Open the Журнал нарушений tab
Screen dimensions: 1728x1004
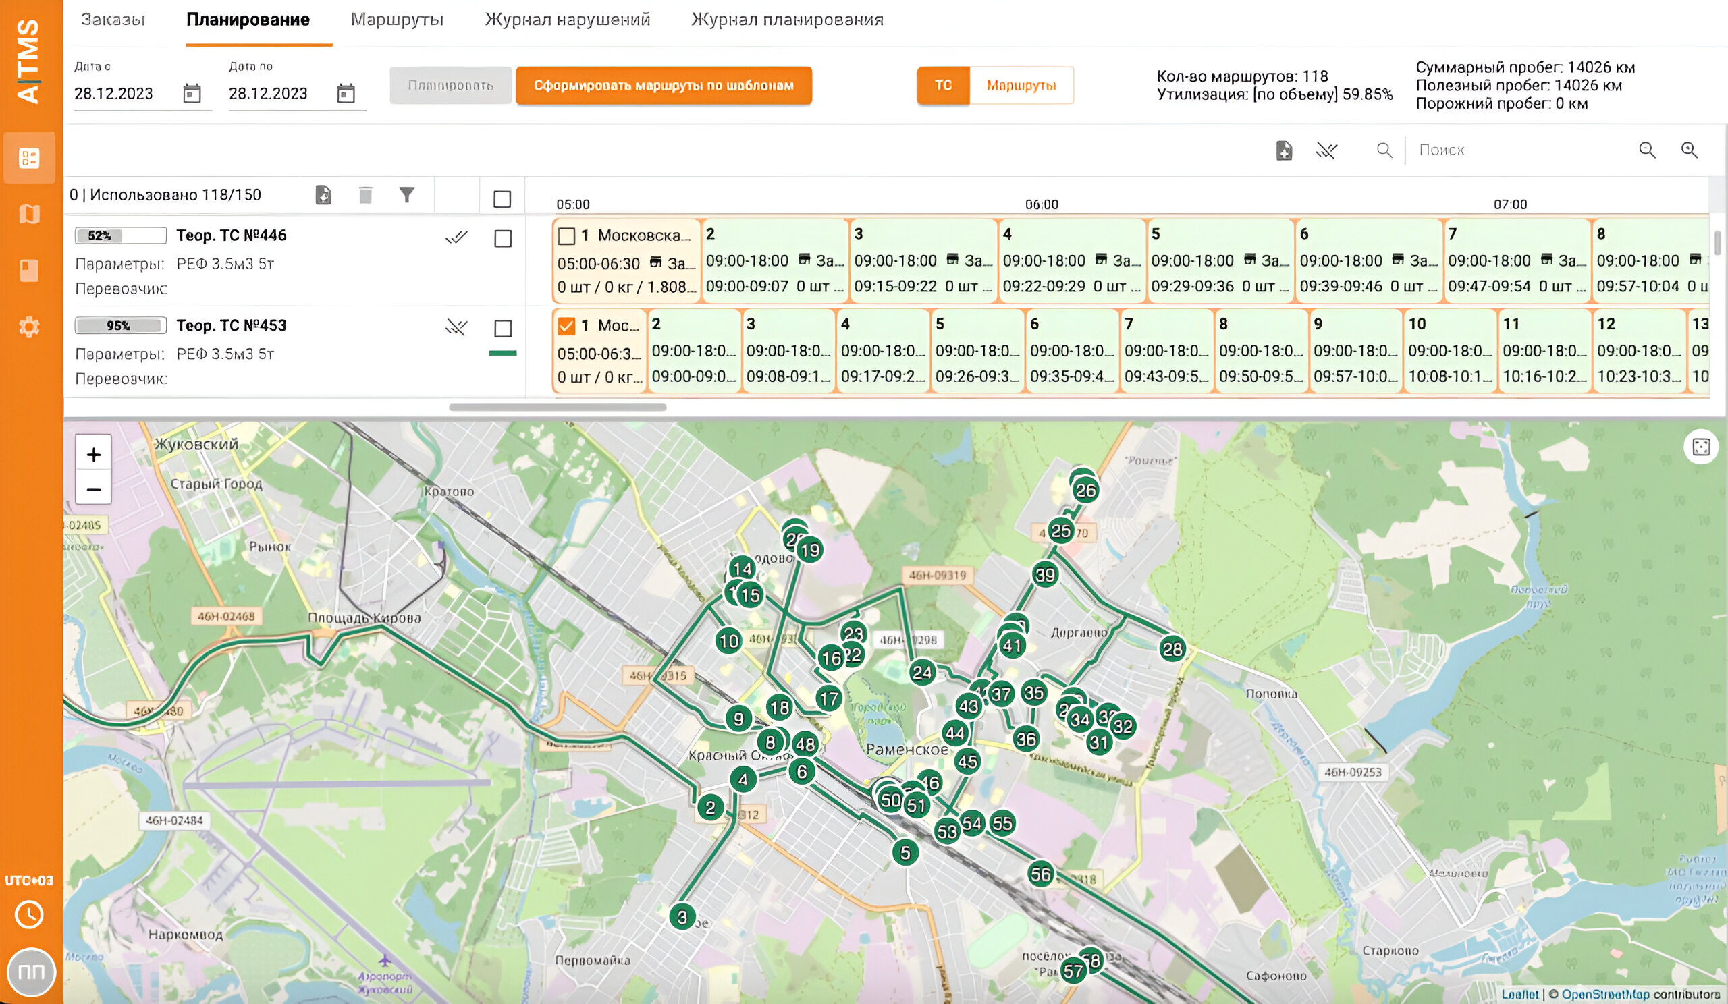567,19
